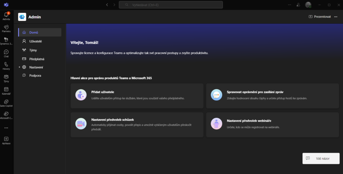Open more options next to Prezentovat
The image size is (343, 174).
click(336, 17)
